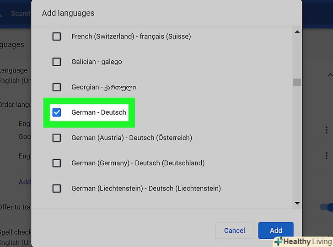Check the Galician - galego checkbox

point(57,62)
